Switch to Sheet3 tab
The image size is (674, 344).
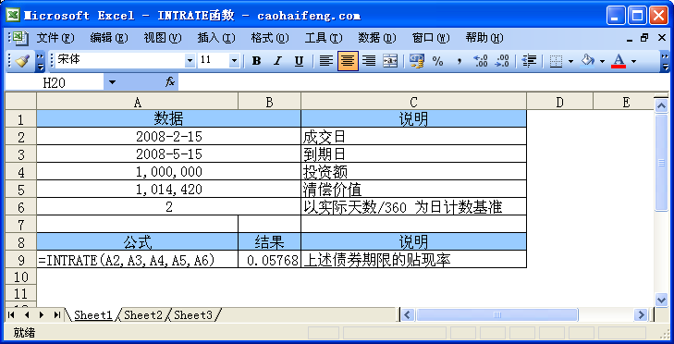(193, 315)
